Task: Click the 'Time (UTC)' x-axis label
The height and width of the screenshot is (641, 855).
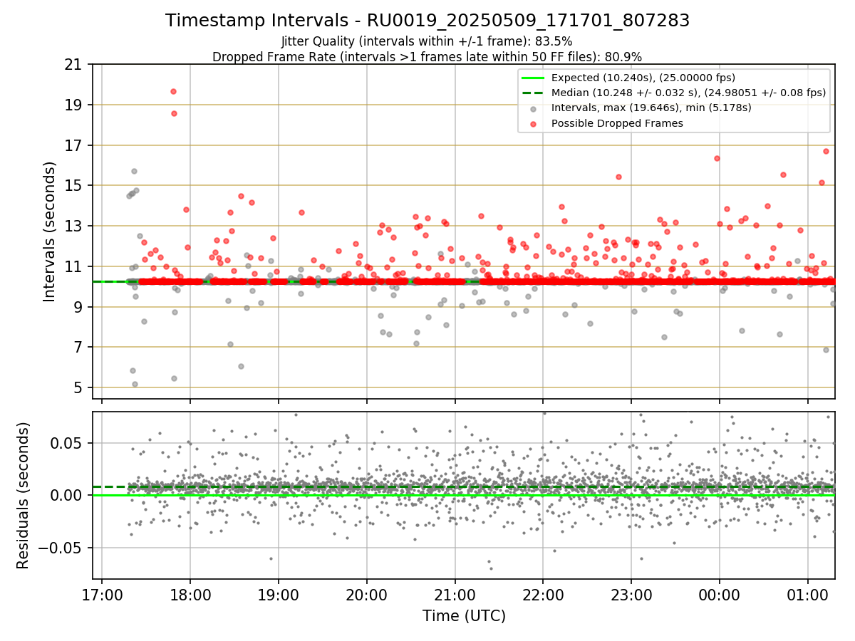Action: (x=464, y=616)
